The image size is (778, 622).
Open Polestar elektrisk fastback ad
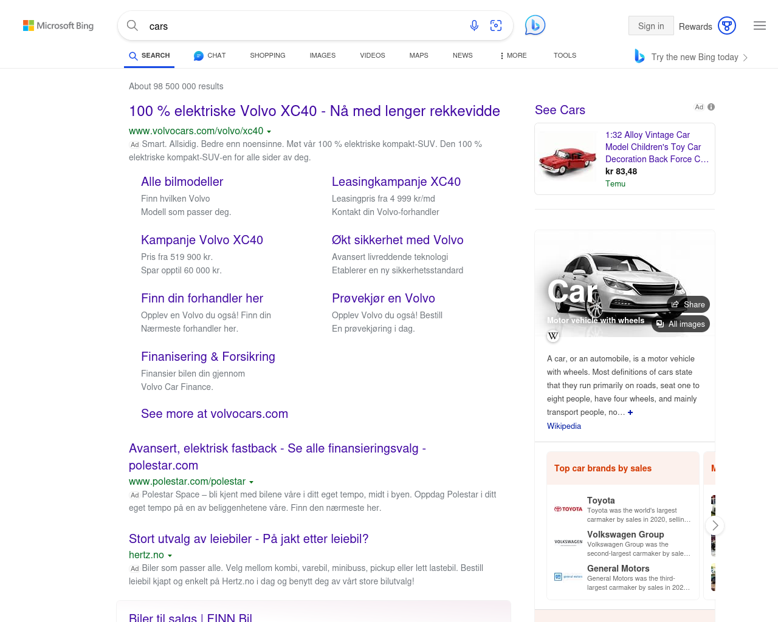(277, 457)
